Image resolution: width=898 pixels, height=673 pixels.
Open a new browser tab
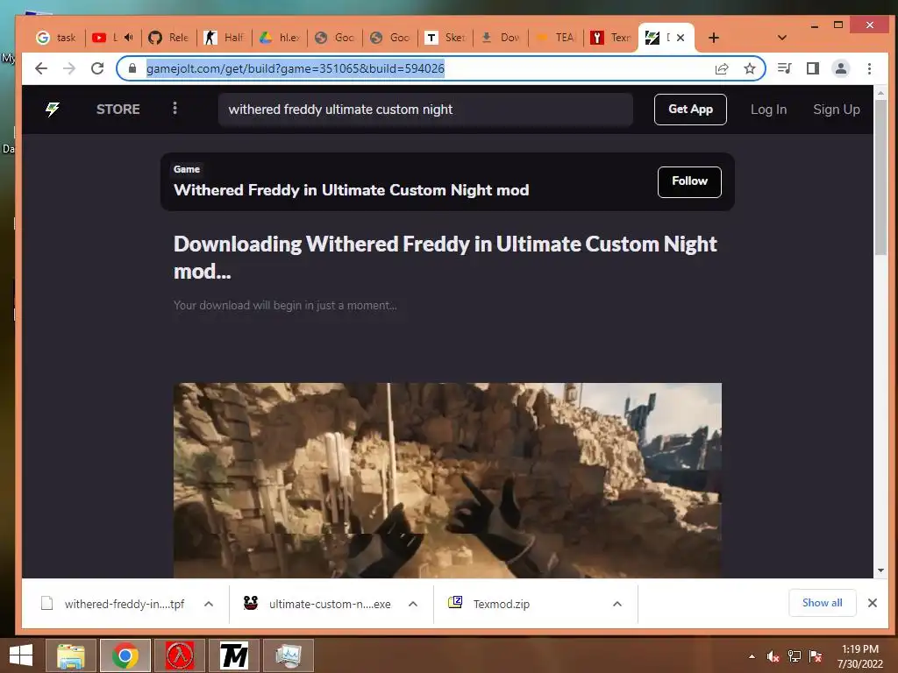(x=714, y=38)
